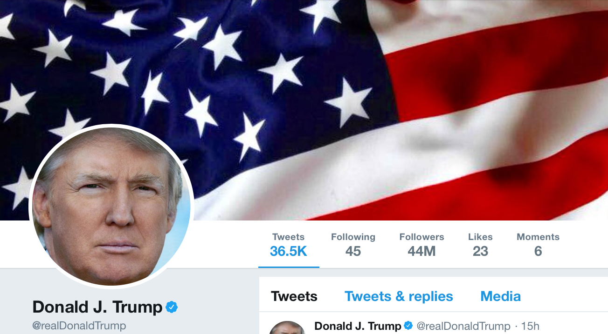
Task: Click the @realDonaldTrump handle under the profile name
Action: [79, 326]
